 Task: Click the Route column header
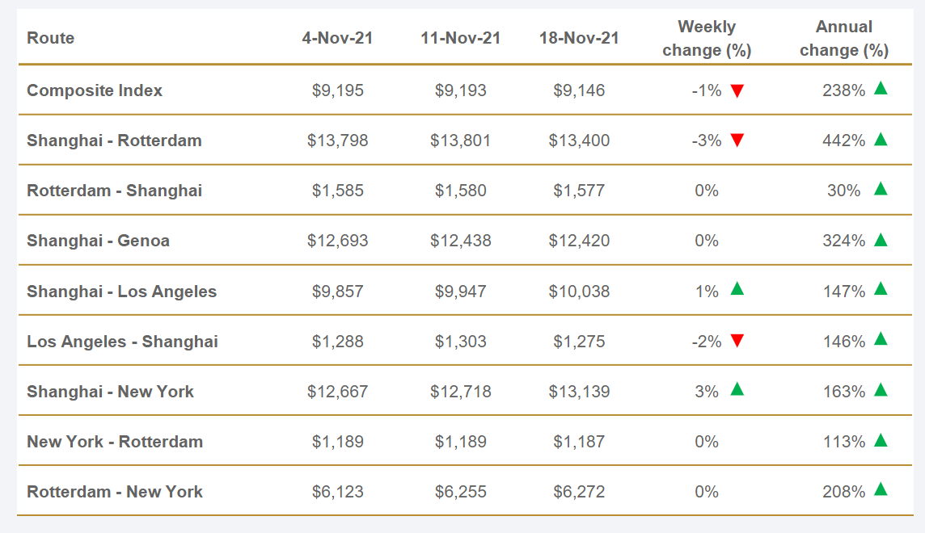tap(50, 38)
